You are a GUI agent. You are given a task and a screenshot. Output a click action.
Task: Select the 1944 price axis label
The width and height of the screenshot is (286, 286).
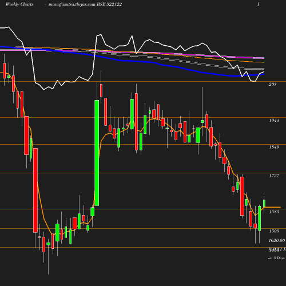pos(274,120)
